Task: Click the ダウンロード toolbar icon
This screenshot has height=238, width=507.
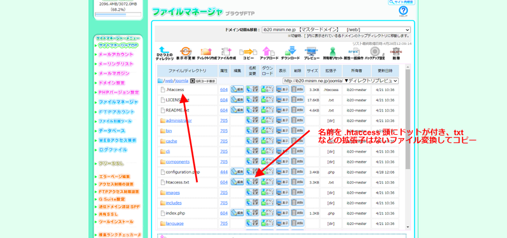Action: pyautogui.click(x=290, y=54)
